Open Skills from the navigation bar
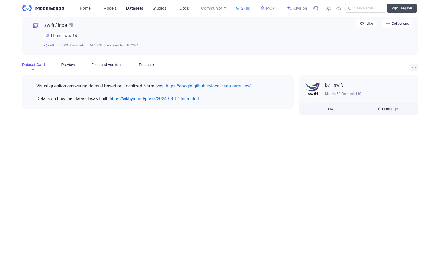The height and width of the screenshot is (275, 440). click(243, 8)
